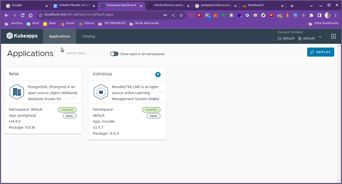The width and height of the screenshot is (342, 184).
Task: Click Helm badge on fenix card
Action: [x=69, y=116]
